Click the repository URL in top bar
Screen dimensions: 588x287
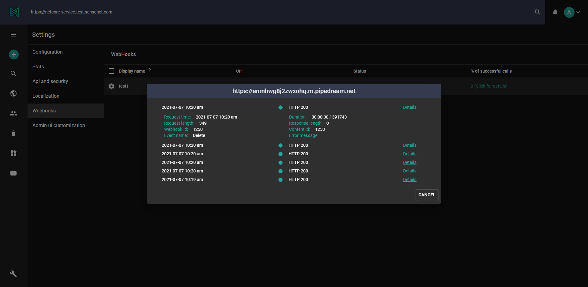[x=72, y=12]
